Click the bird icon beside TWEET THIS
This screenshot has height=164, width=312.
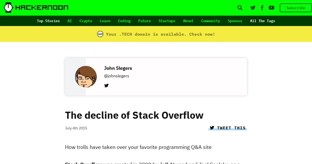(x=212, y=128)
